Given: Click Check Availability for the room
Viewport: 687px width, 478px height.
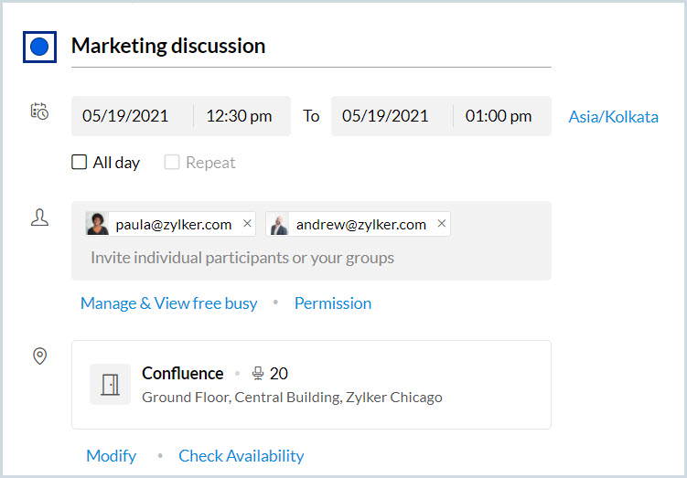Looking at the screenshot, I should coord(242,455).
